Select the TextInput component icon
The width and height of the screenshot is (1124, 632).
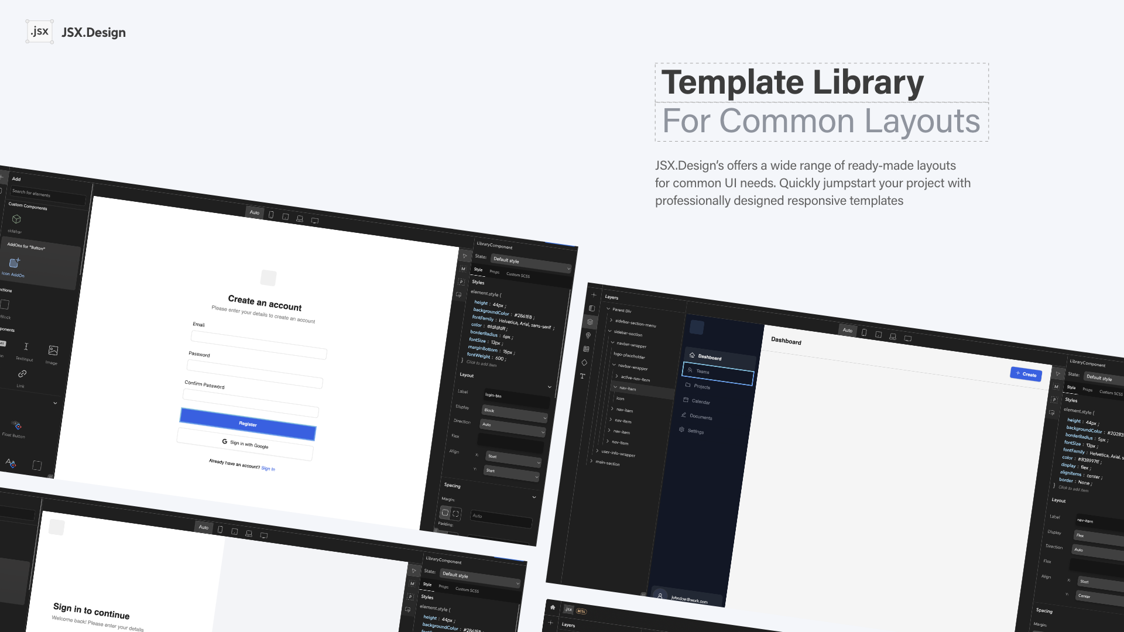coord(26,346)
